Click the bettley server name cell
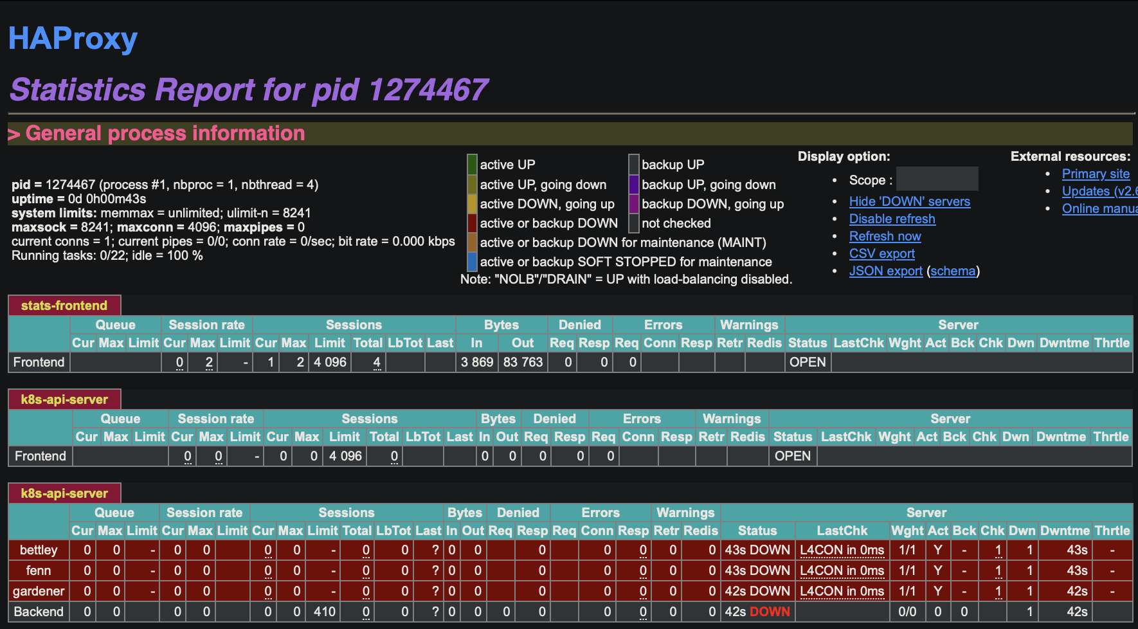Screen dimensions: 1138x629 [x=39, y=550]
